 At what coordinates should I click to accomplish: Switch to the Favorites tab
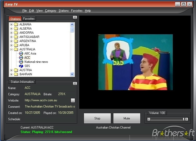pyautogui.click(x=29, y=18)
